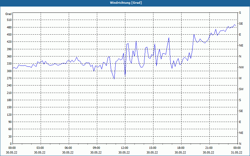Pick the 330 y-axis tick label
The height and width of the screenshot is (156, 250).
click(x=9, y=64)
